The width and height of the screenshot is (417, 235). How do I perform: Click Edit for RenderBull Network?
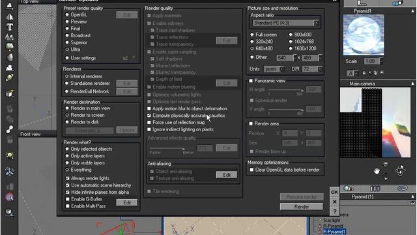tap(127, 91)
